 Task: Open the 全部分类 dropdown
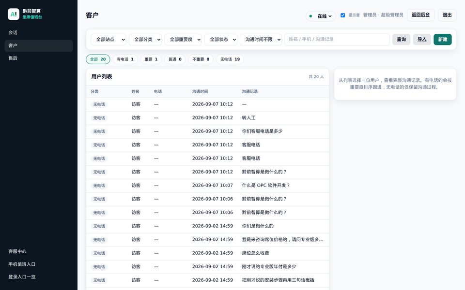(x=145, y=39)
